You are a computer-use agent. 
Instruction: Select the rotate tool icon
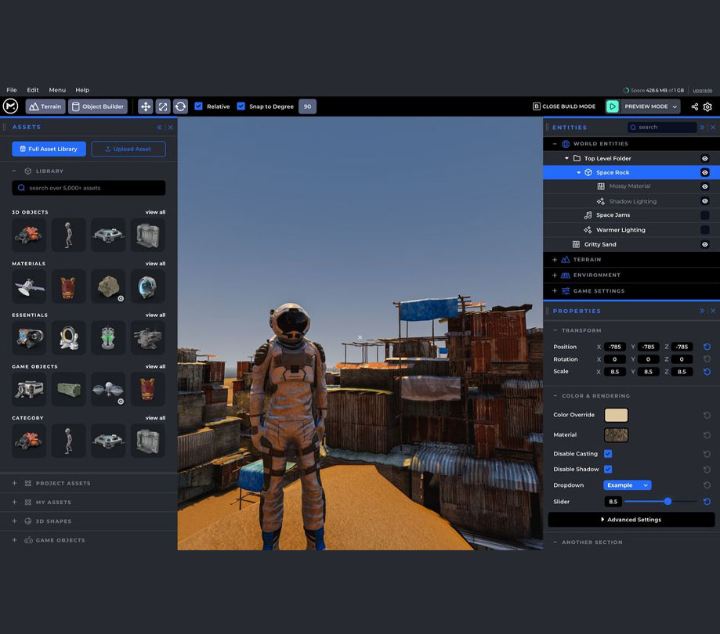[x=180, y=106]
